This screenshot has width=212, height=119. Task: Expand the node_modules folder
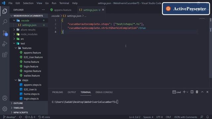click(x=29, y=34)
